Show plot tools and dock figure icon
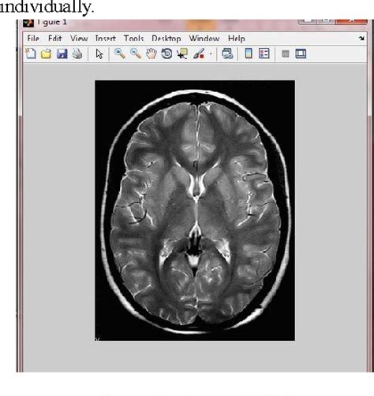The width and height of the screenshot is (374, 396). pyautogui.click(x=301, y=54)
